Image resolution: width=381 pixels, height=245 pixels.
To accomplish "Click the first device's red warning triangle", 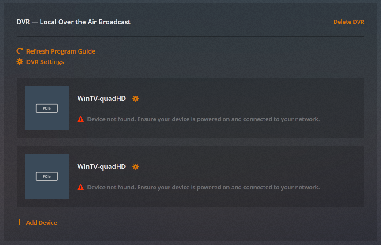I will 81,119.
